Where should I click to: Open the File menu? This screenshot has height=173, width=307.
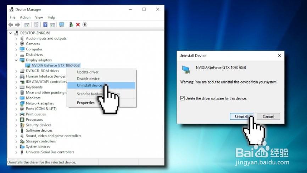point(12,17)
